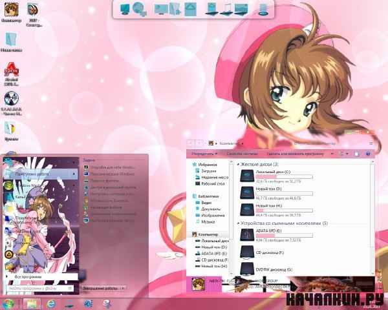Open the disc-shaped desktop shortcut icon
This screenshot has width=388, height=310.
[12, 99]
